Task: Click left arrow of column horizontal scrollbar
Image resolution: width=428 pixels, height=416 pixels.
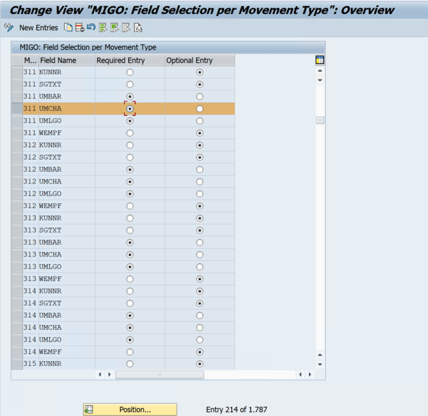Action: click(100, 375)
